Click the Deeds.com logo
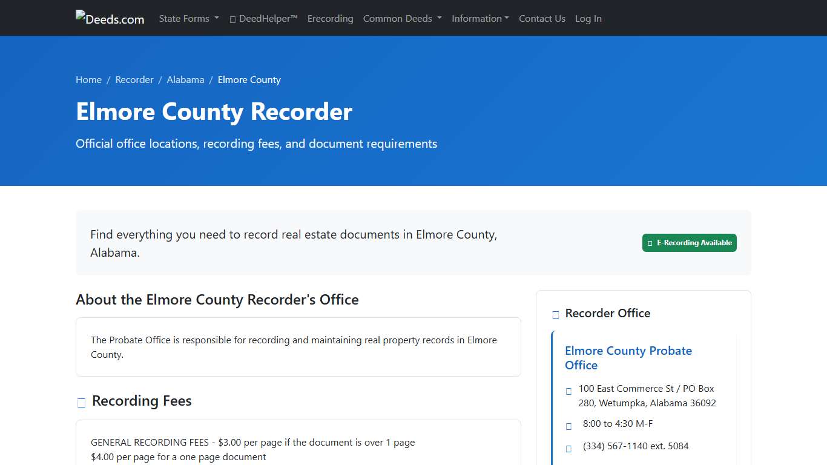This screenshot has height=465, width=827. pos(110,18)
